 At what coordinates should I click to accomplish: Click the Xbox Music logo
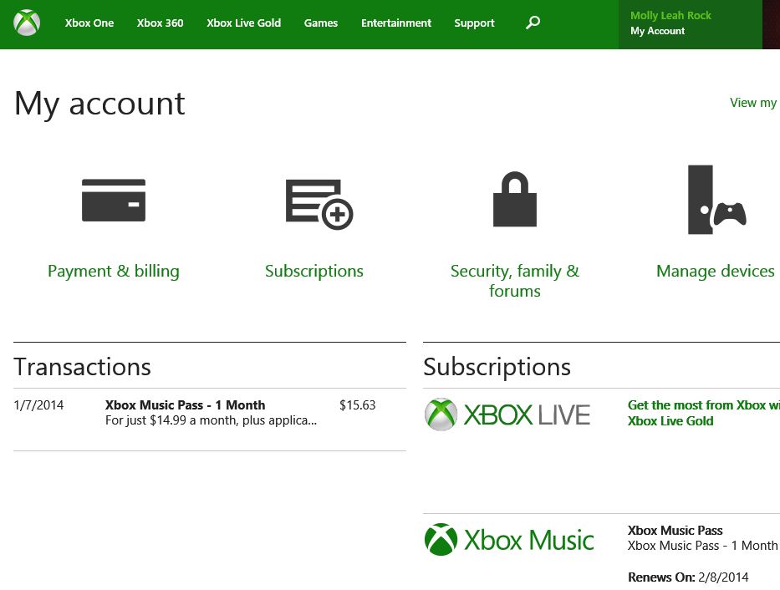click(509, 539)
